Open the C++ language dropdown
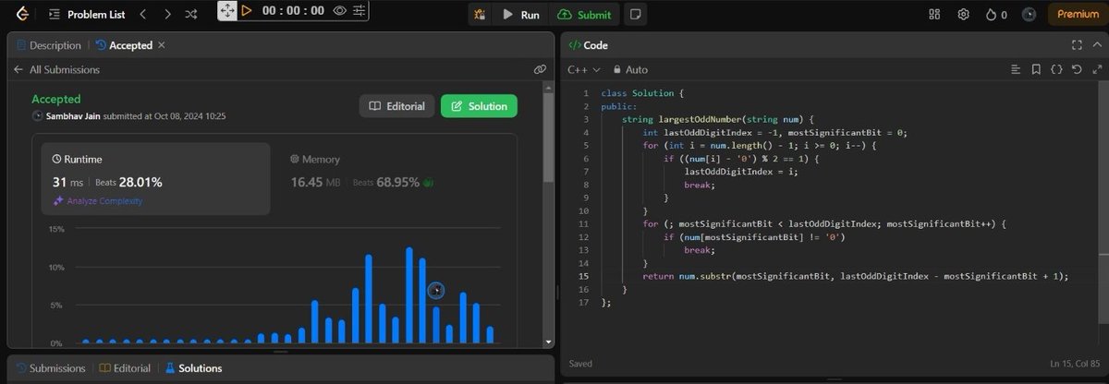This screenshot has width=1109, height=384. pyautogui.click(x=584, y=69)
